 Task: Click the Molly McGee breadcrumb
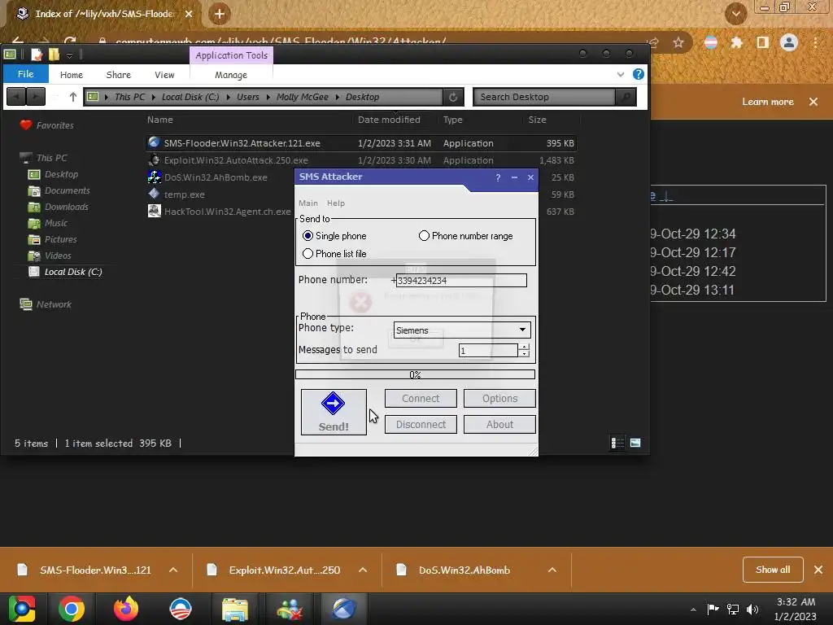[x=303, y=97]
